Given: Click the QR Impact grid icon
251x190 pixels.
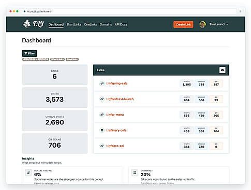Looking at the screenshot, I should coord(135,172).
